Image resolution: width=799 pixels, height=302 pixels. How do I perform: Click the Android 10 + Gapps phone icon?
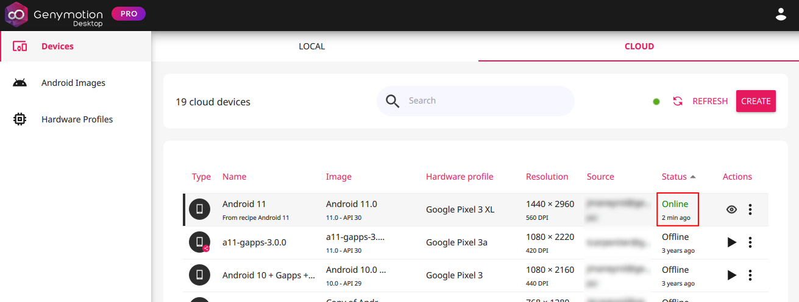point(199,275)
